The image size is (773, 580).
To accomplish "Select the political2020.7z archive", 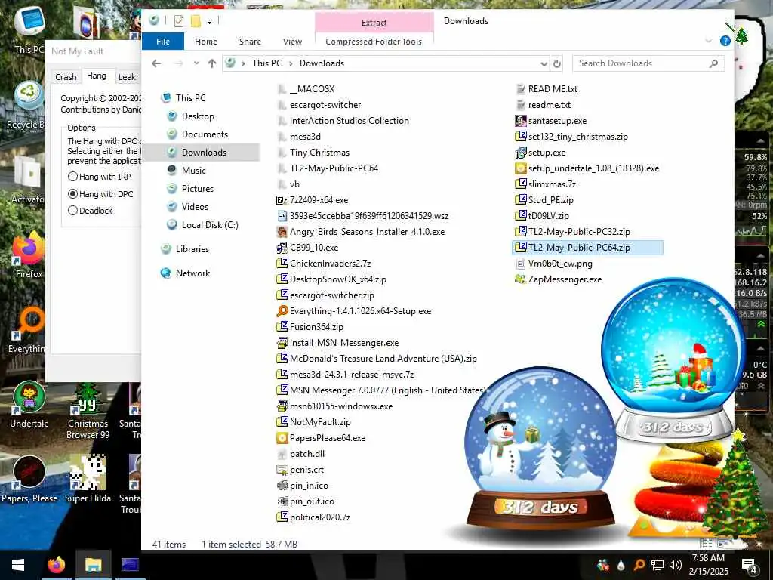I will coord(314,517).
